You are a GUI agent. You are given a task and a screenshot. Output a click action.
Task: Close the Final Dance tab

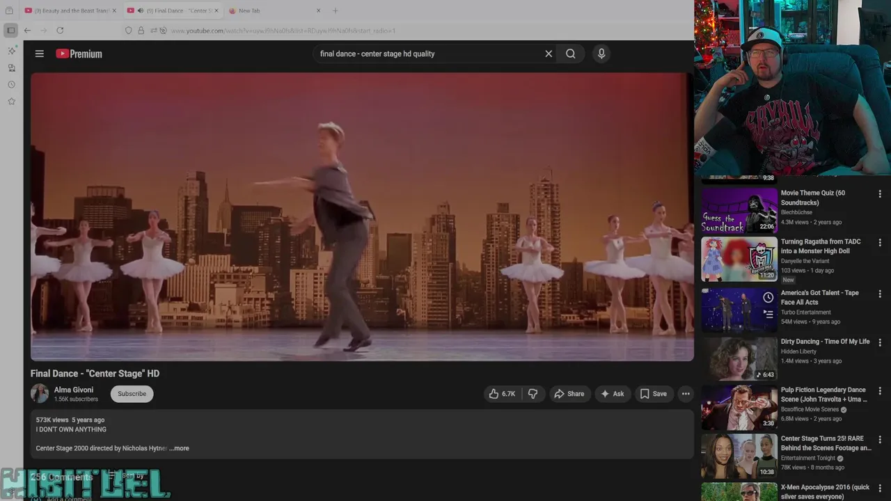click(216, 10)
